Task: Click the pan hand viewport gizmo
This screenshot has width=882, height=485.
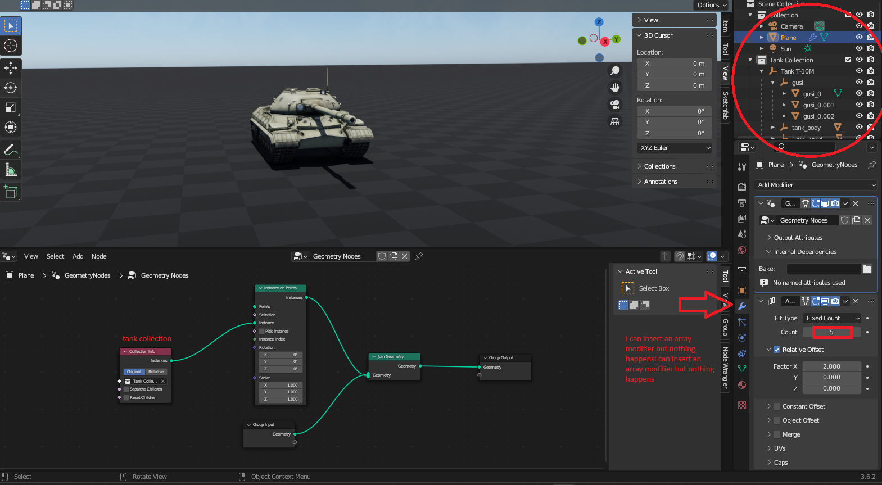Action: point(615,88)
